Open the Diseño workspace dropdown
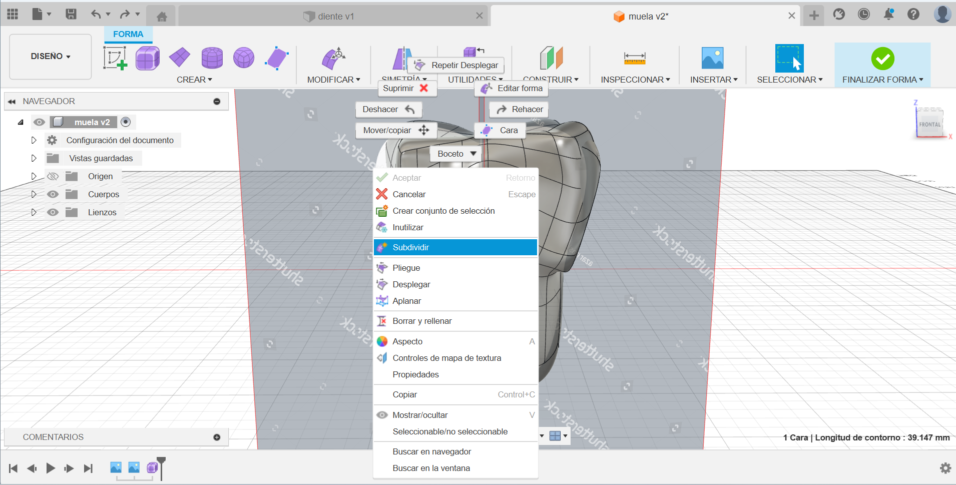Screen dimensions: 956x485 point(51,57)
